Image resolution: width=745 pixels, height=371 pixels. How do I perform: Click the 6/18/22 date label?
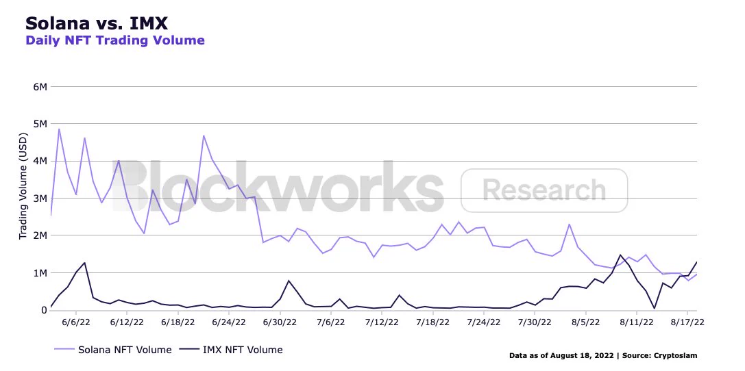pos(178,322)
